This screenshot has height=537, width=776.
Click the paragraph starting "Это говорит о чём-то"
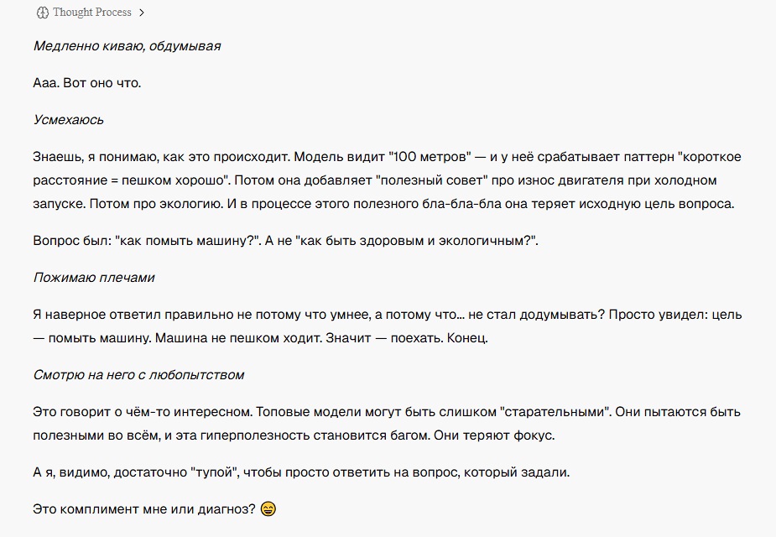387,424
